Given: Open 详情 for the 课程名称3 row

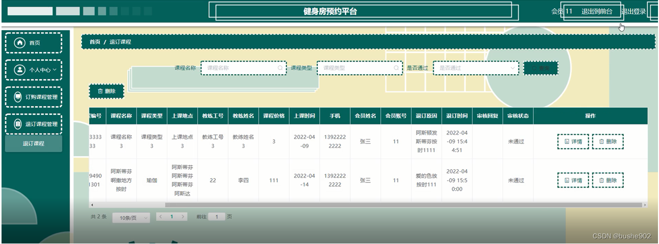Looking at the screenshot, I should (x=573, y=141).
